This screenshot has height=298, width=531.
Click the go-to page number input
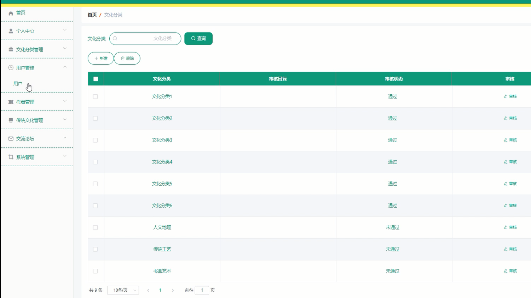point(202,290)
